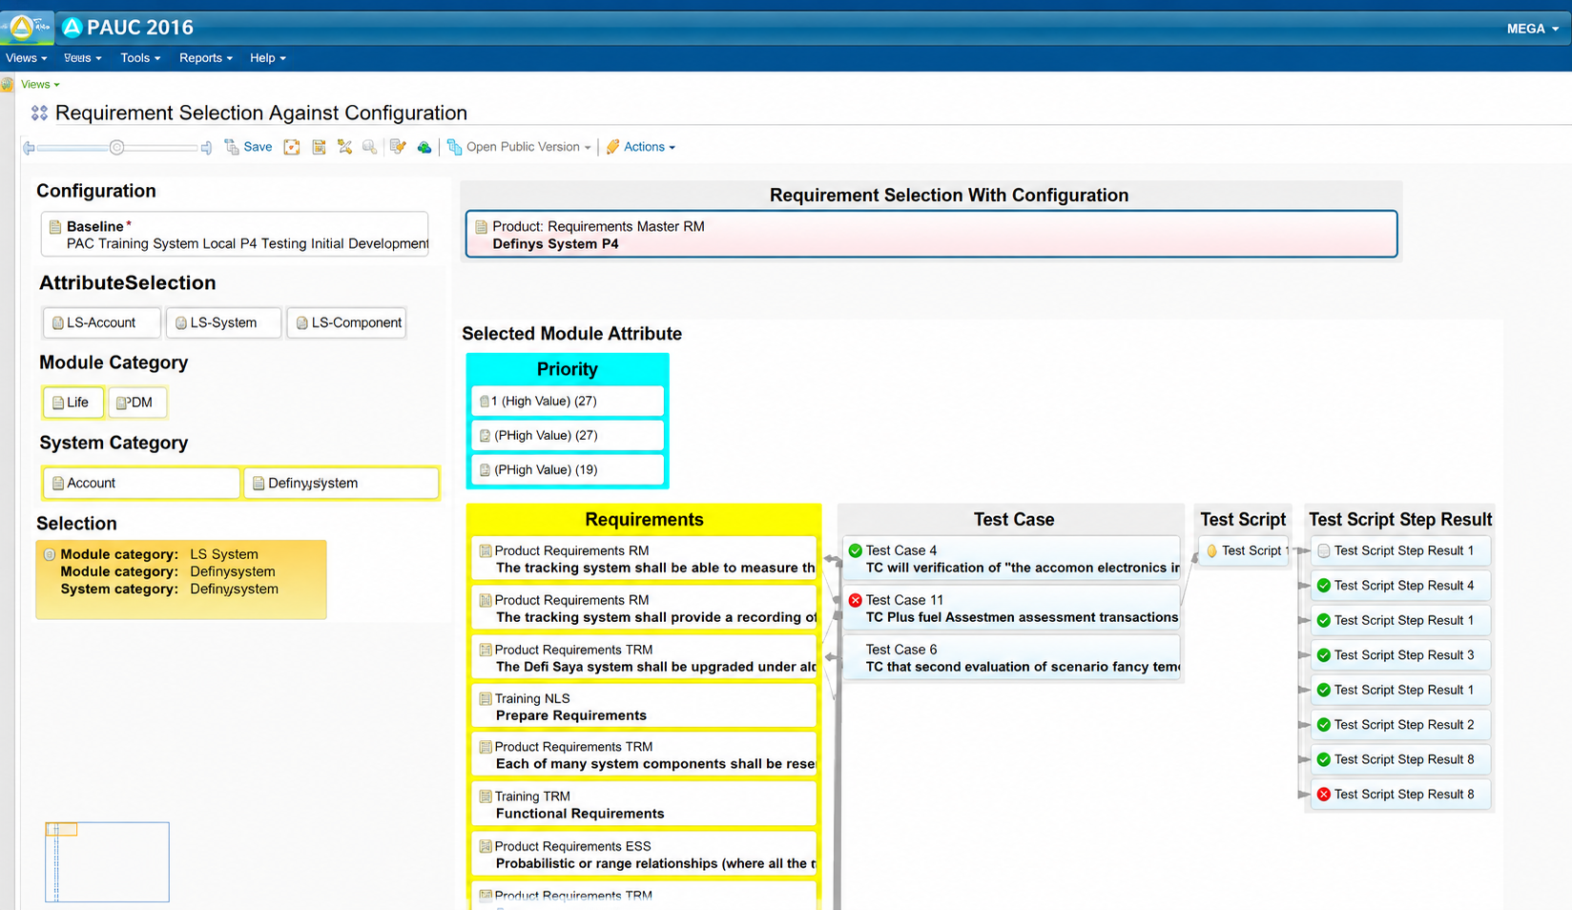Select priority 1 (High Value) (27)
The height and width of the screenshot is (910, 1572).
coord(568,402)
